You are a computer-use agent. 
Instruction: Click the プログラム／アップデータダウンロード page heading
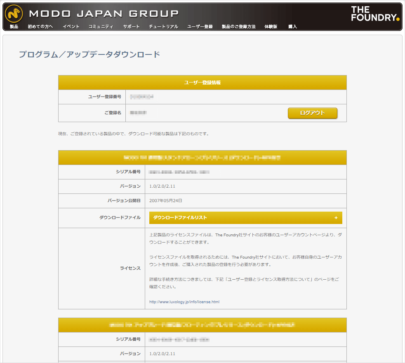point(89,54)
